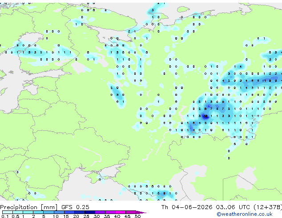Select the 30–35 mm purple legend swatch
The width and height of the screenshot is (282, 218).
coord(100,212)
